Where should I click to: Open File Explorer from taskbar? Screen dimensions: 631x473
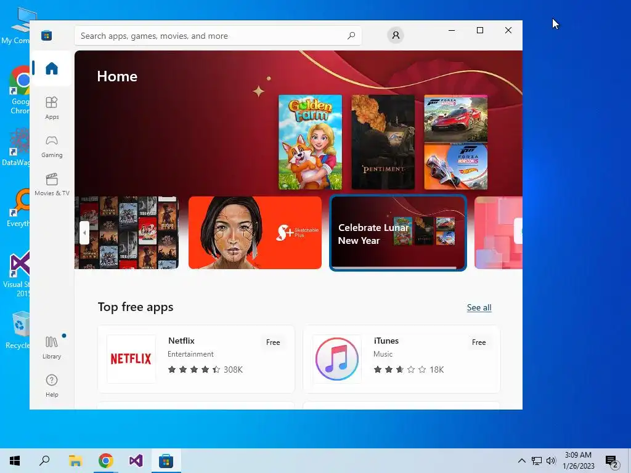click(75, 461)
